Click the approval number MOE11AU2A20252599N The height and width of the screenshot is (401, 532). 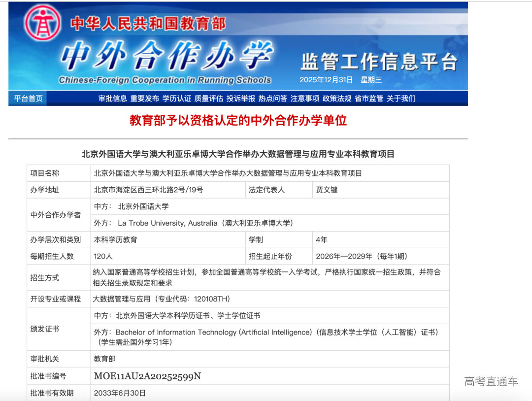click(147, 376)
